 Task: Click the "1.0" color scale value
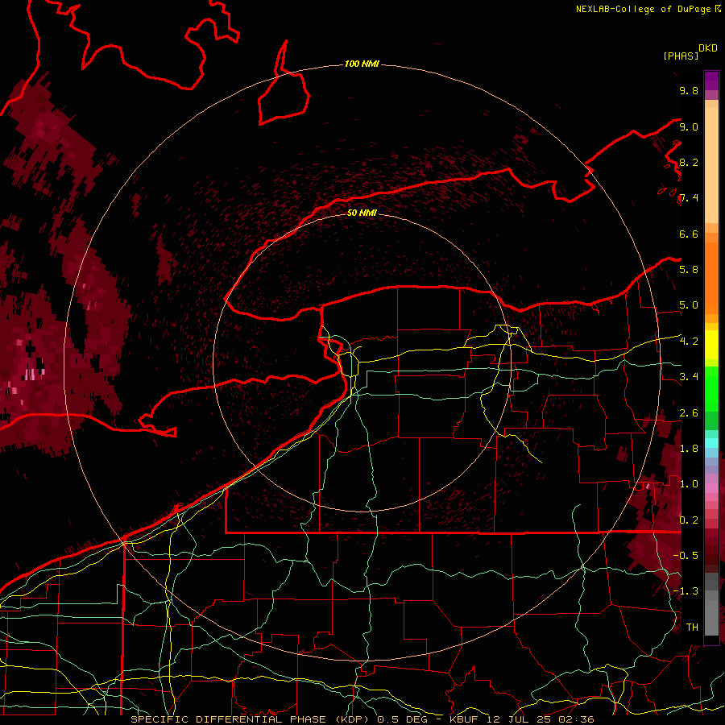coord(689,485)
